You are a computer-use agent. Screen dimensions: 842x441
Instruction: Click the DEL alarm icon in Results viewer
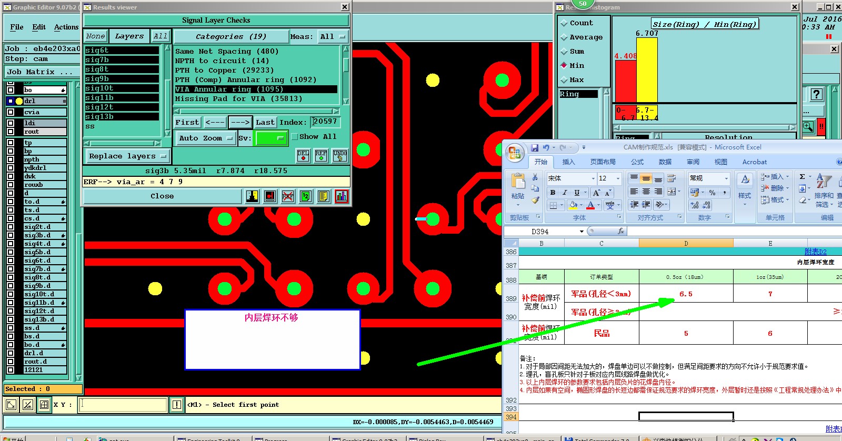coord(303,155)
